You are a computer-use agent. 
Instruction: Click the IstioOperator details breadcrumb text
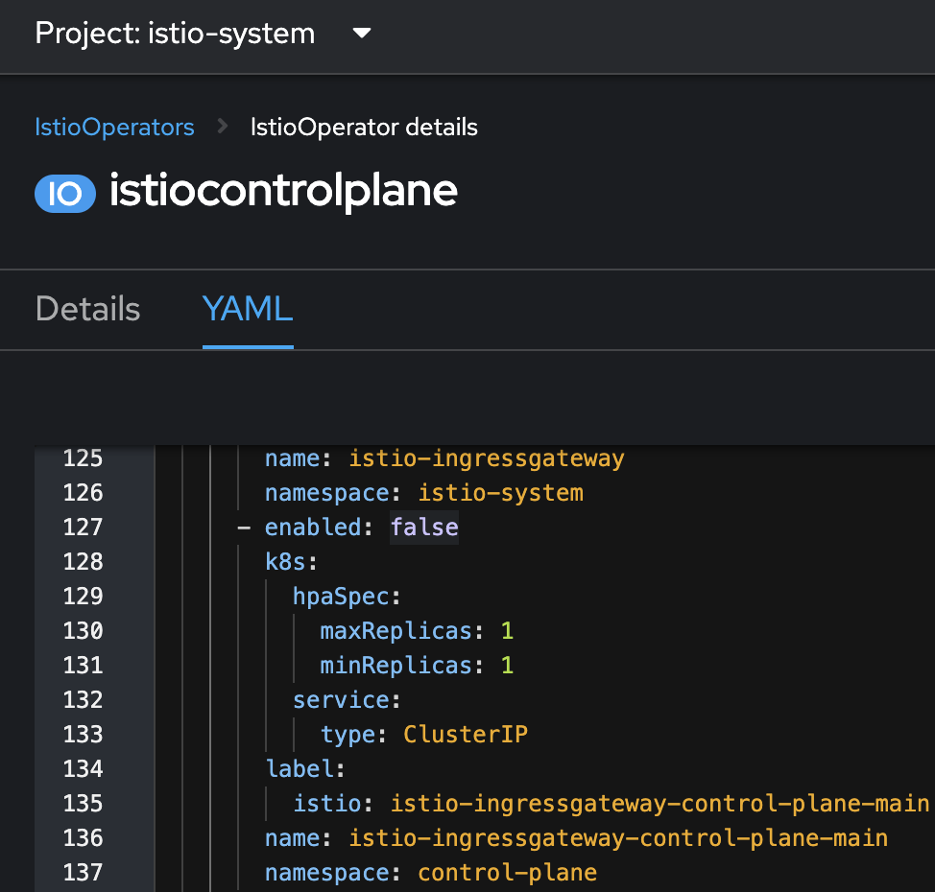(x=364, y=127)
